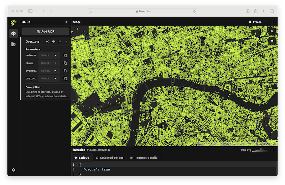285x185 pixels.
Task: Click the Add UDF button
Action: [x=46, y=31]
